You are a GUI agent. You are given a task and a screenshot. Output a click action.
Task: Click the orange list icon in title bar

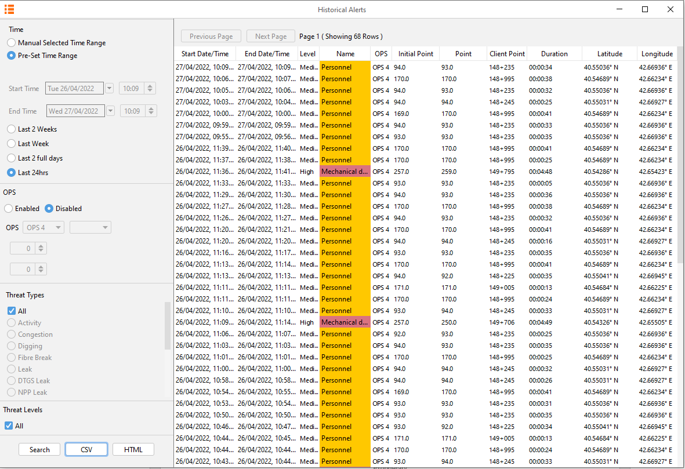tap(9, 9)
